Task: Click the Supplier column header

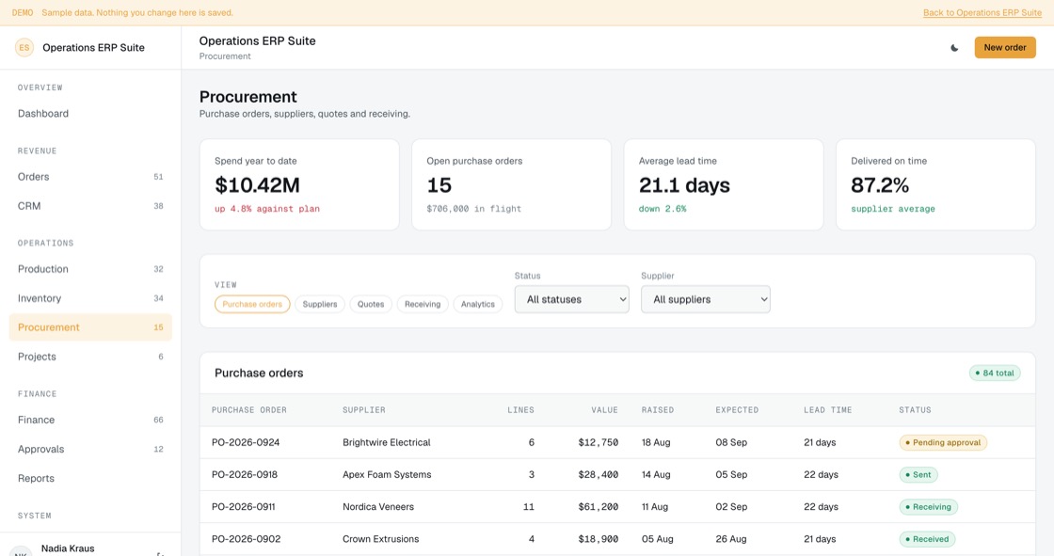Action: (363, 410)
